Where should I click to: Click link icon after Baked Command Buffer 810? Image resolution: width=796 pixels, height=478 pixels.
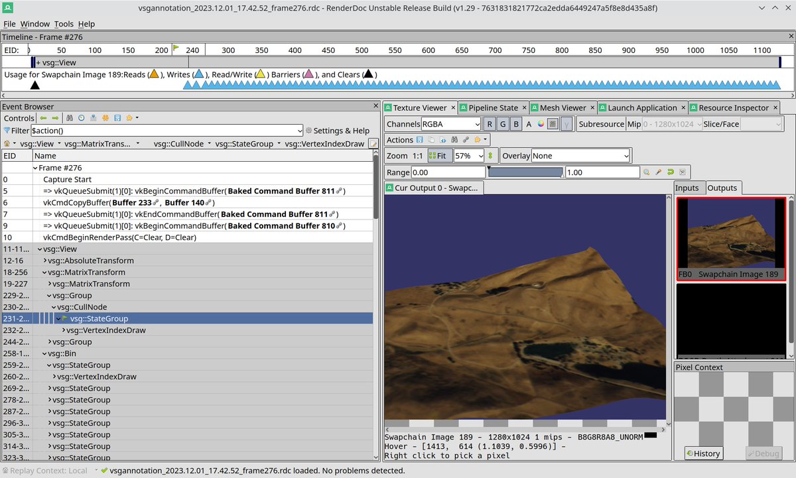(340, 225)
